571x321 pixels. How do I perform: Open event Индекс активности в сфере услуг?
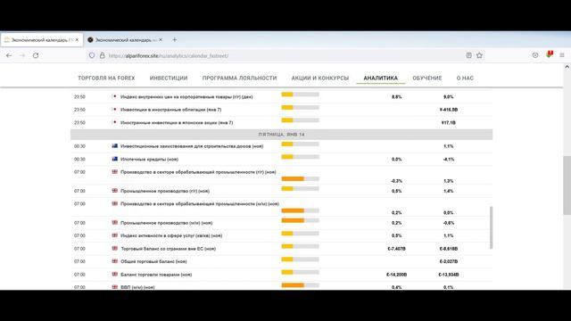[x=171, y=235]
